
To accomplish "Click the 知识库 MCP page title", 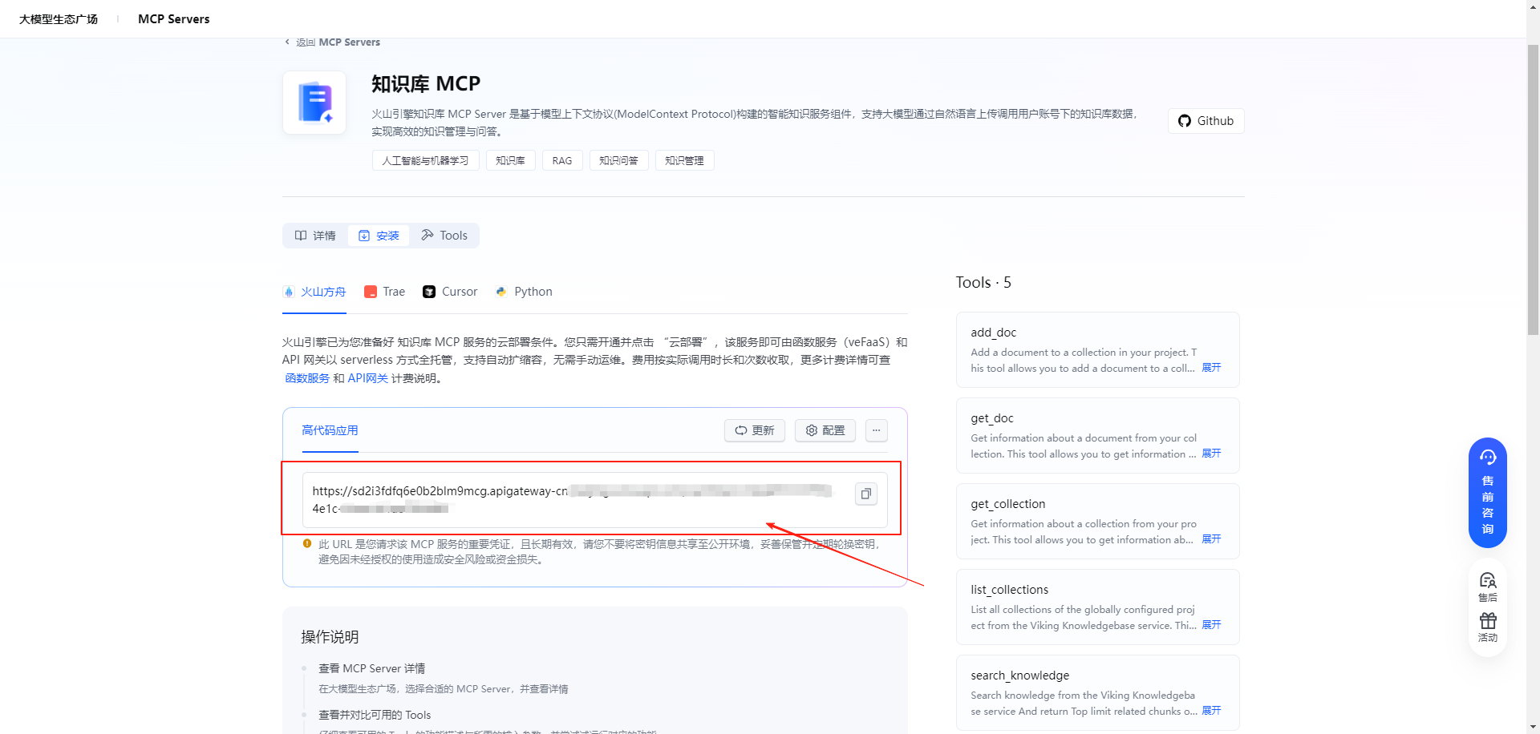I will pyautogui.click(x=425, y=83).
